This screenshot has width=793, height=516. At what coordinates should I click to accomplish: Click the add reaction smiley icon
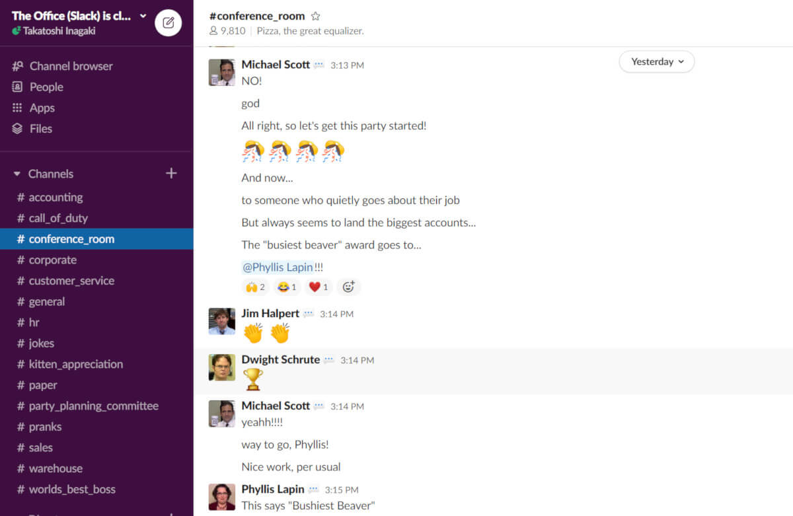click(x=349, y=287)
